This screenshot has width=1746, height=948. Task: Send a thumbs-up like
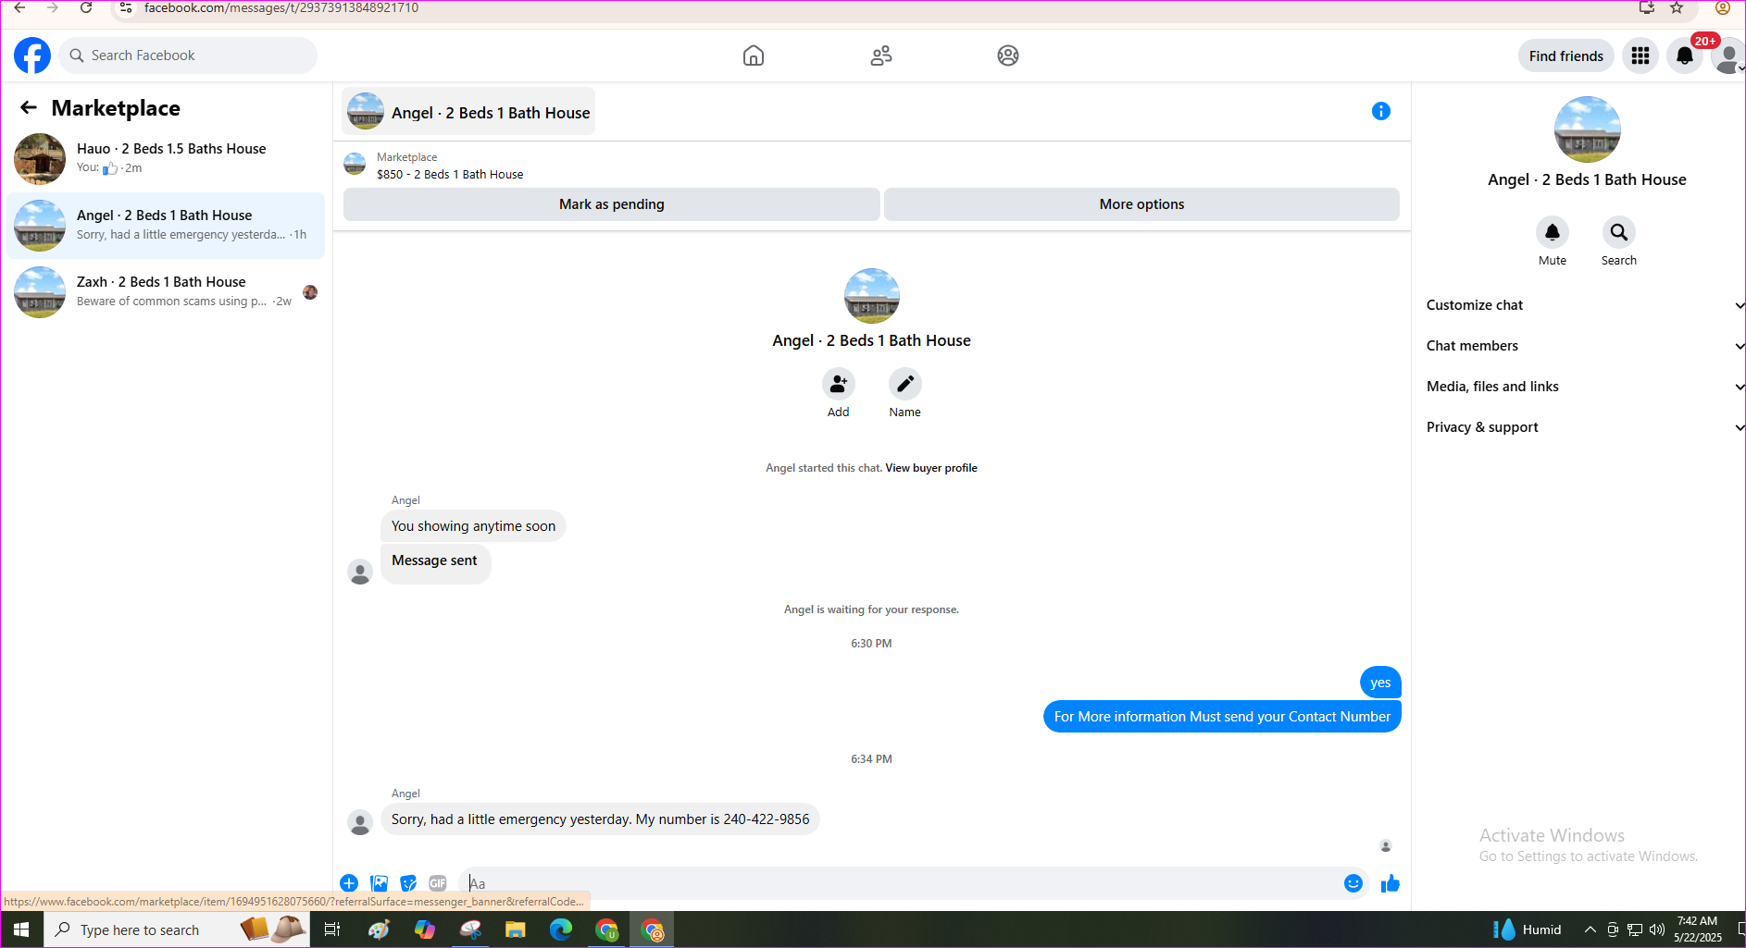point(1391,883)
